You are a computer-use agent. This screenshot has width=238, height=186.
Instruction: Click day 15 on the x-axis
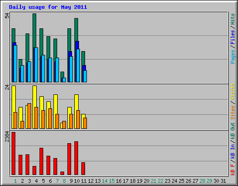coord(112,181)
